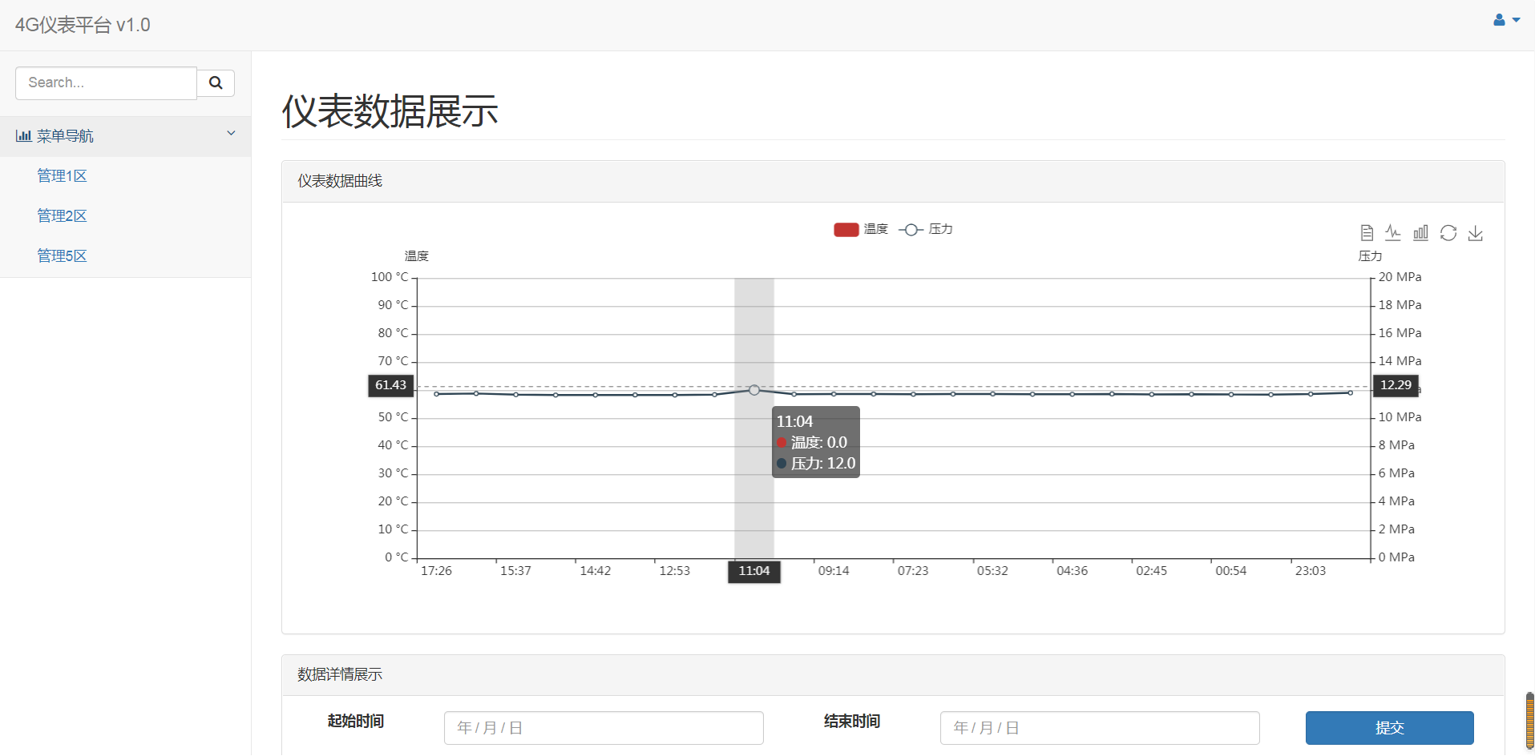Open the user dropdown caret
1535x756 pixels.
click(x=1516, y=20)
